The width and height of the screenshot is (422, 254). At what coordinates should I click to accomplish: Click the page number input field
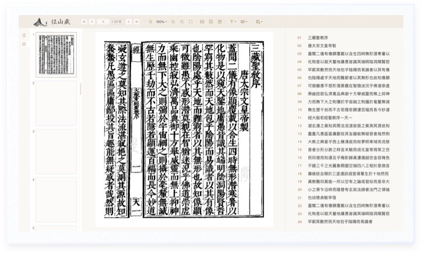104,22
